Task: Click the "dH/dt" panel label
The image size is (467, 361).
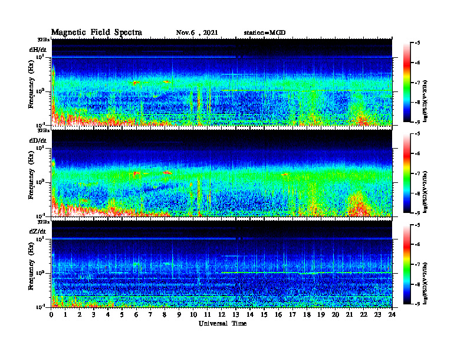Action: pyautogui.click(x=38, y=50)
